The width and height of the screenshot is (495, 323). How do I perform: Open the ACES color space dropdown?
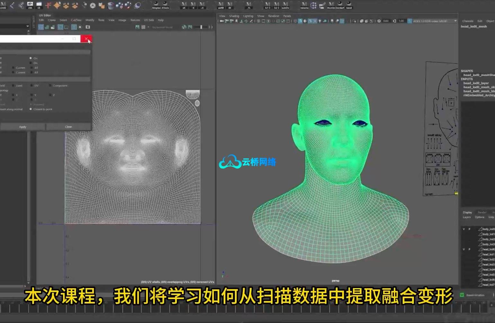point(455,21)
